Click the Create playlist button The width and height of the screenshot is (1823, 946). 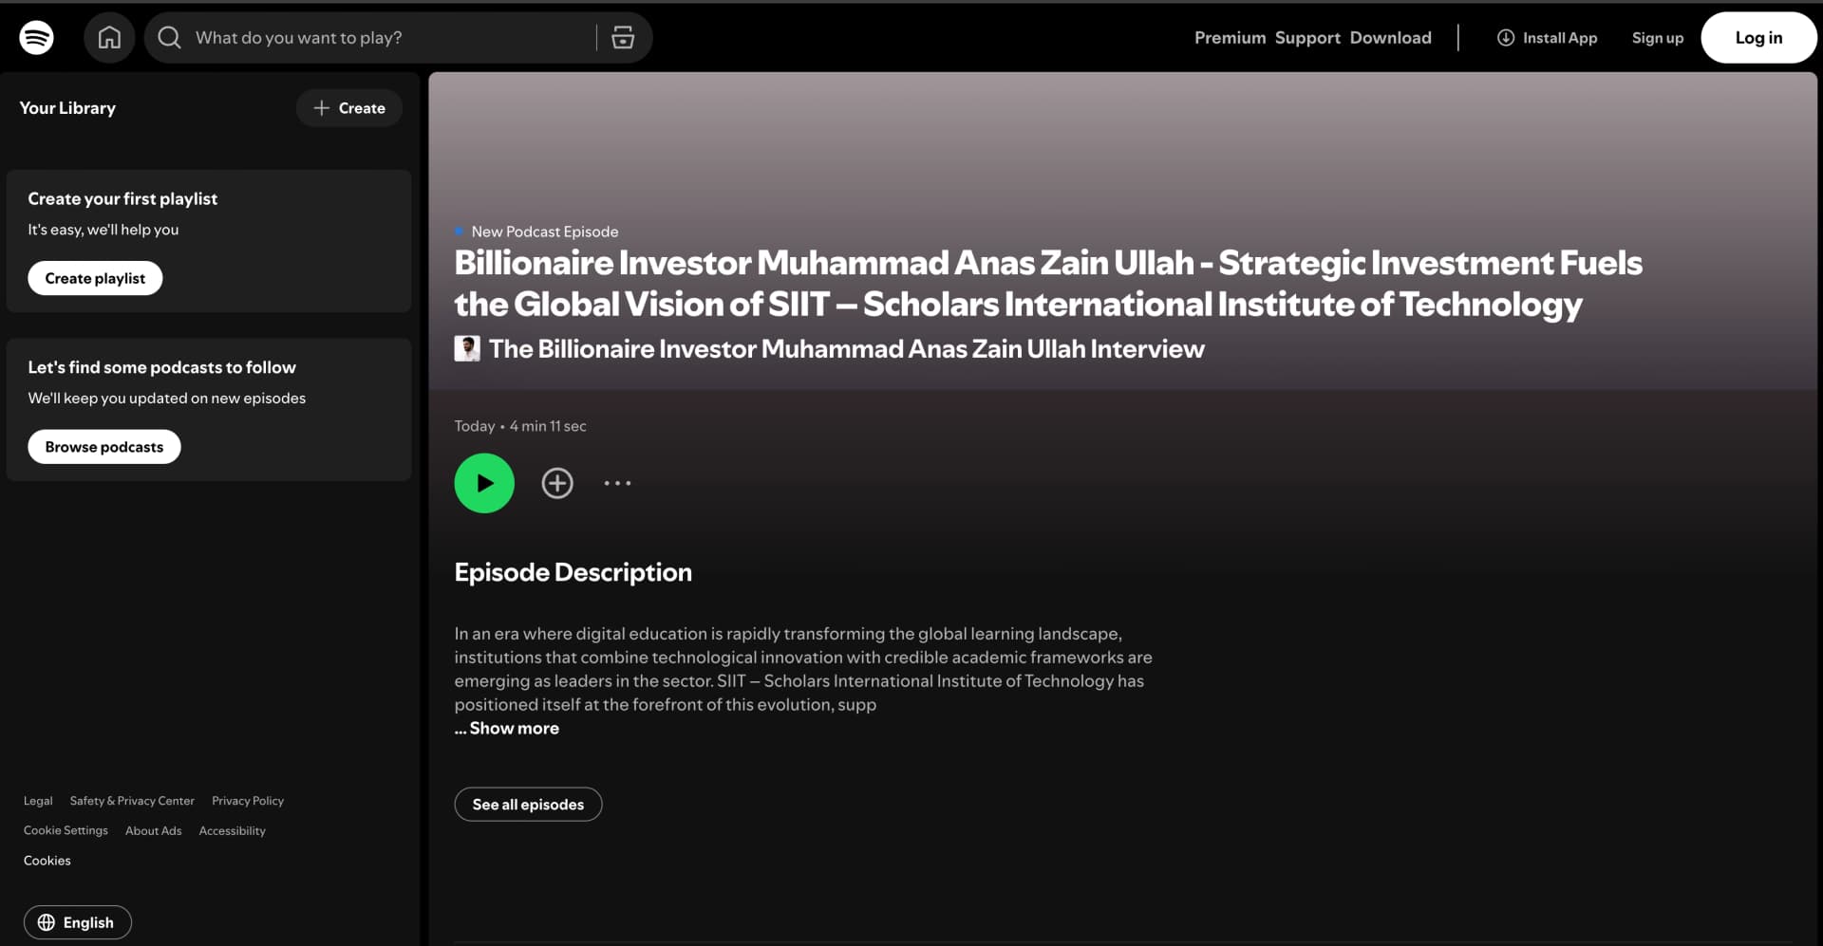click(95, 278)
